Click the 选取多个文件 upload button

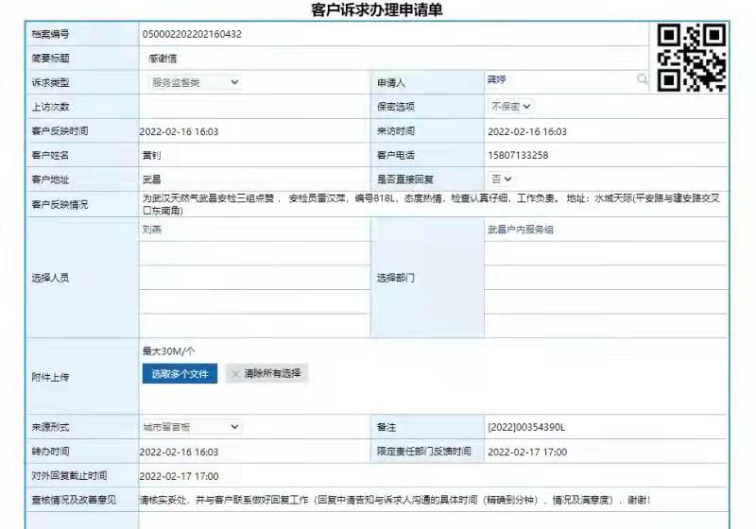(180, 374)
